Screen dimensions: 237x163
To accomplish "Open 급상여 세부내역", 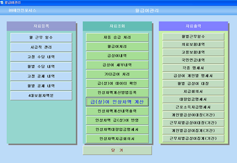I will tap(117, 65).
